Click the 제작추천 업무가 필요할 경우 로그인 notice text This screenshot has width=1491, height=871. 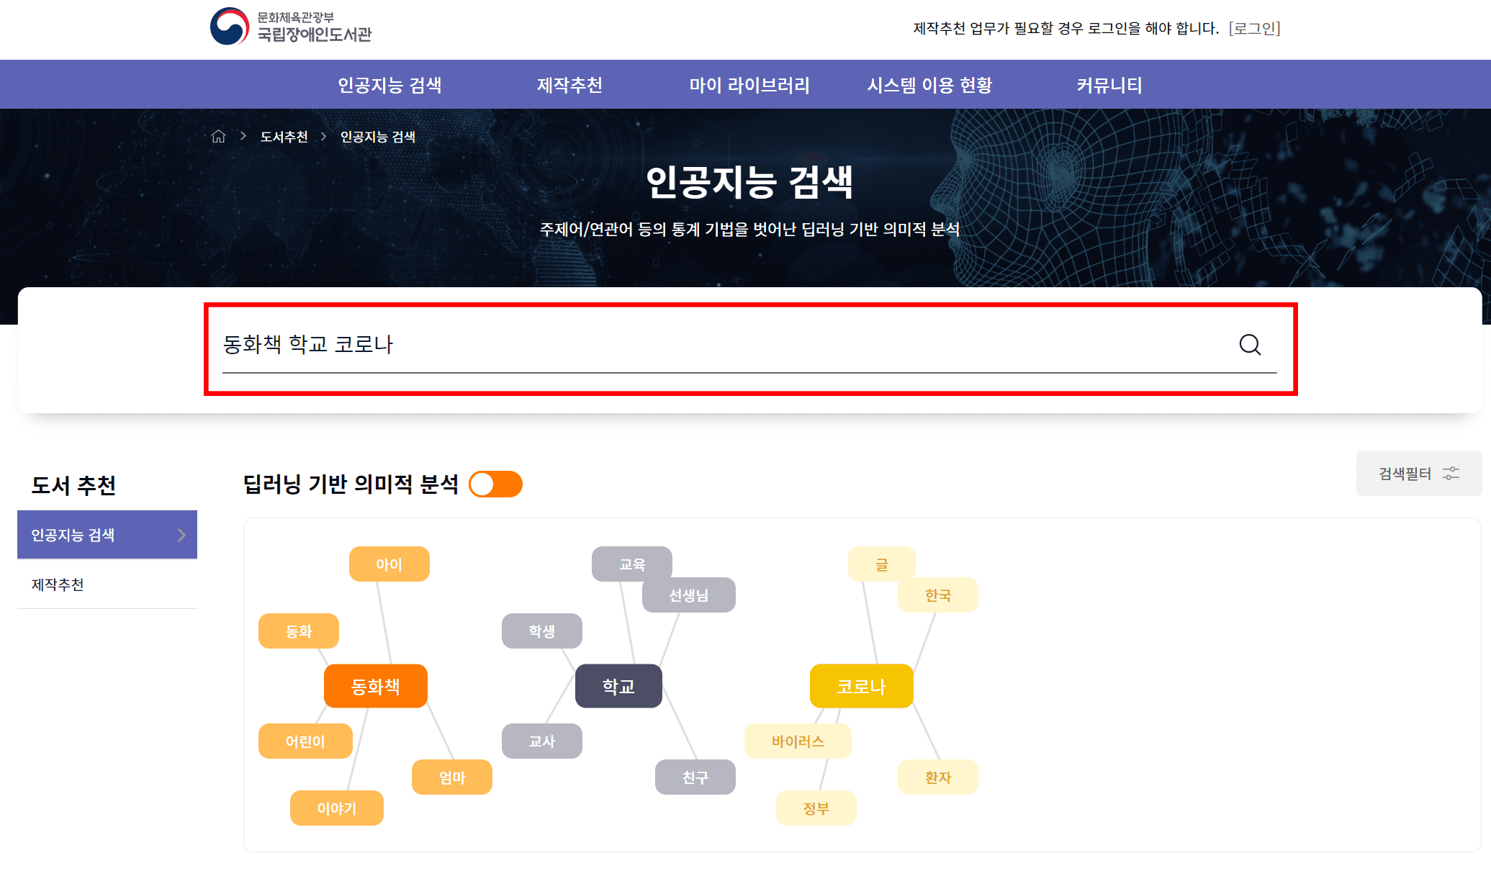pos(1066,28)
